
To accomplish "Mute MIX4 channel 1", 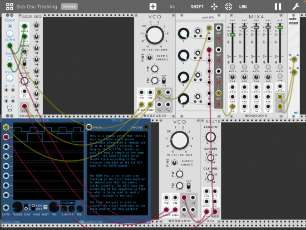I will [233, 67].
